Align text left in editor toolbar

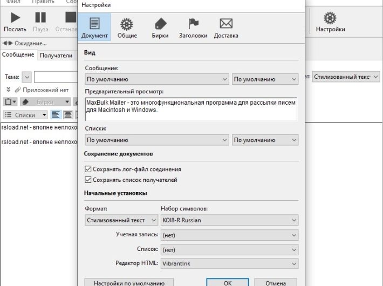56,114
